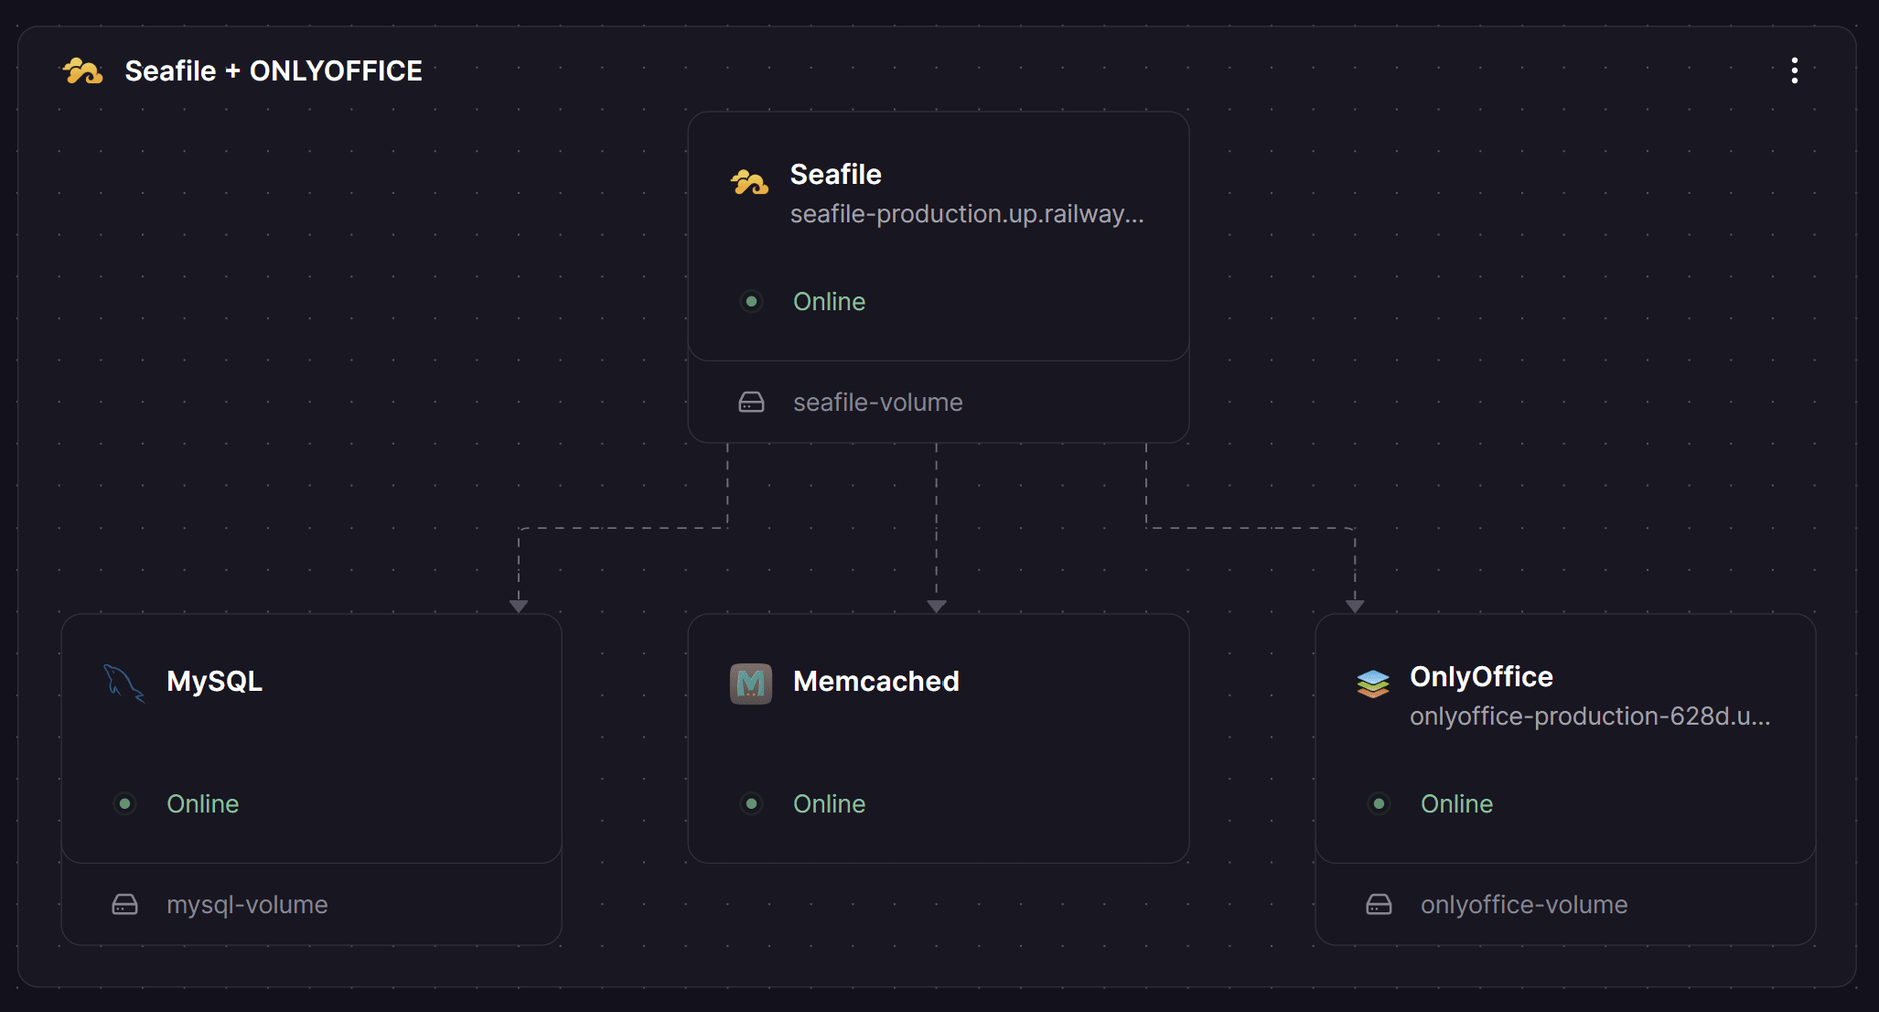
Task: Click the MySQL Online status dot
Action: coord(124,803)
